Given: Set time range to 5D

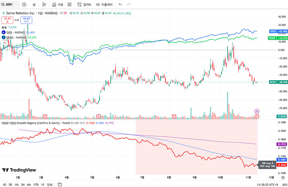Looking at the screenshot, I should (10, 185).
